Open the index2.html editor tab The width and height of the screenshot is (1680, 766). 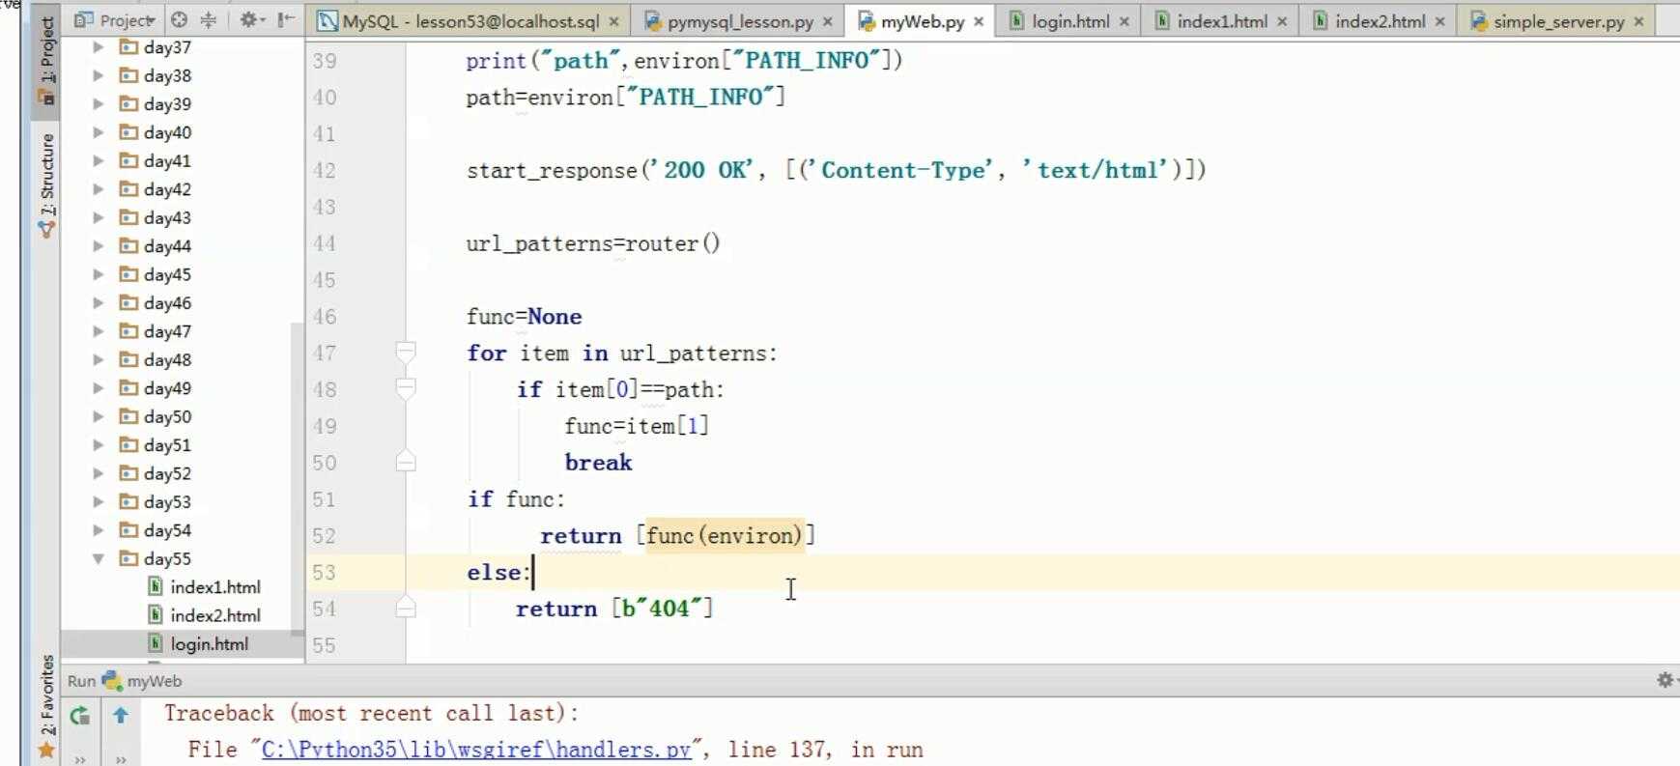[1380, 20]
